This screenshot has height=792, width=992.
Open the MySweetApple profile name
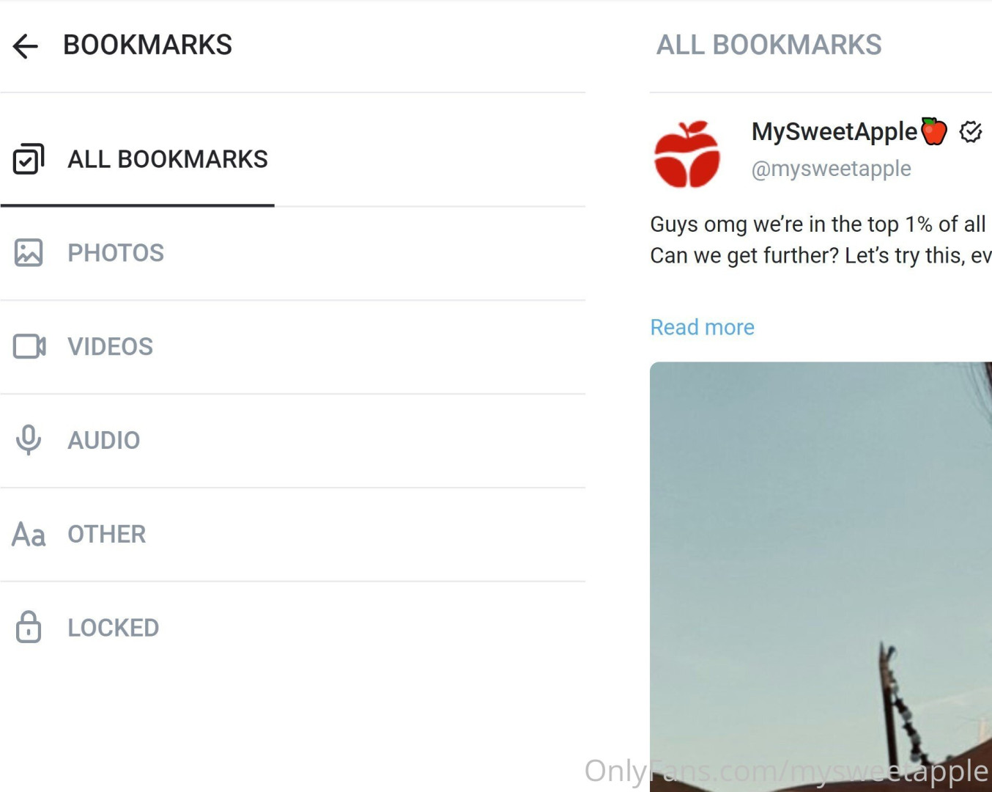point(834,132)
